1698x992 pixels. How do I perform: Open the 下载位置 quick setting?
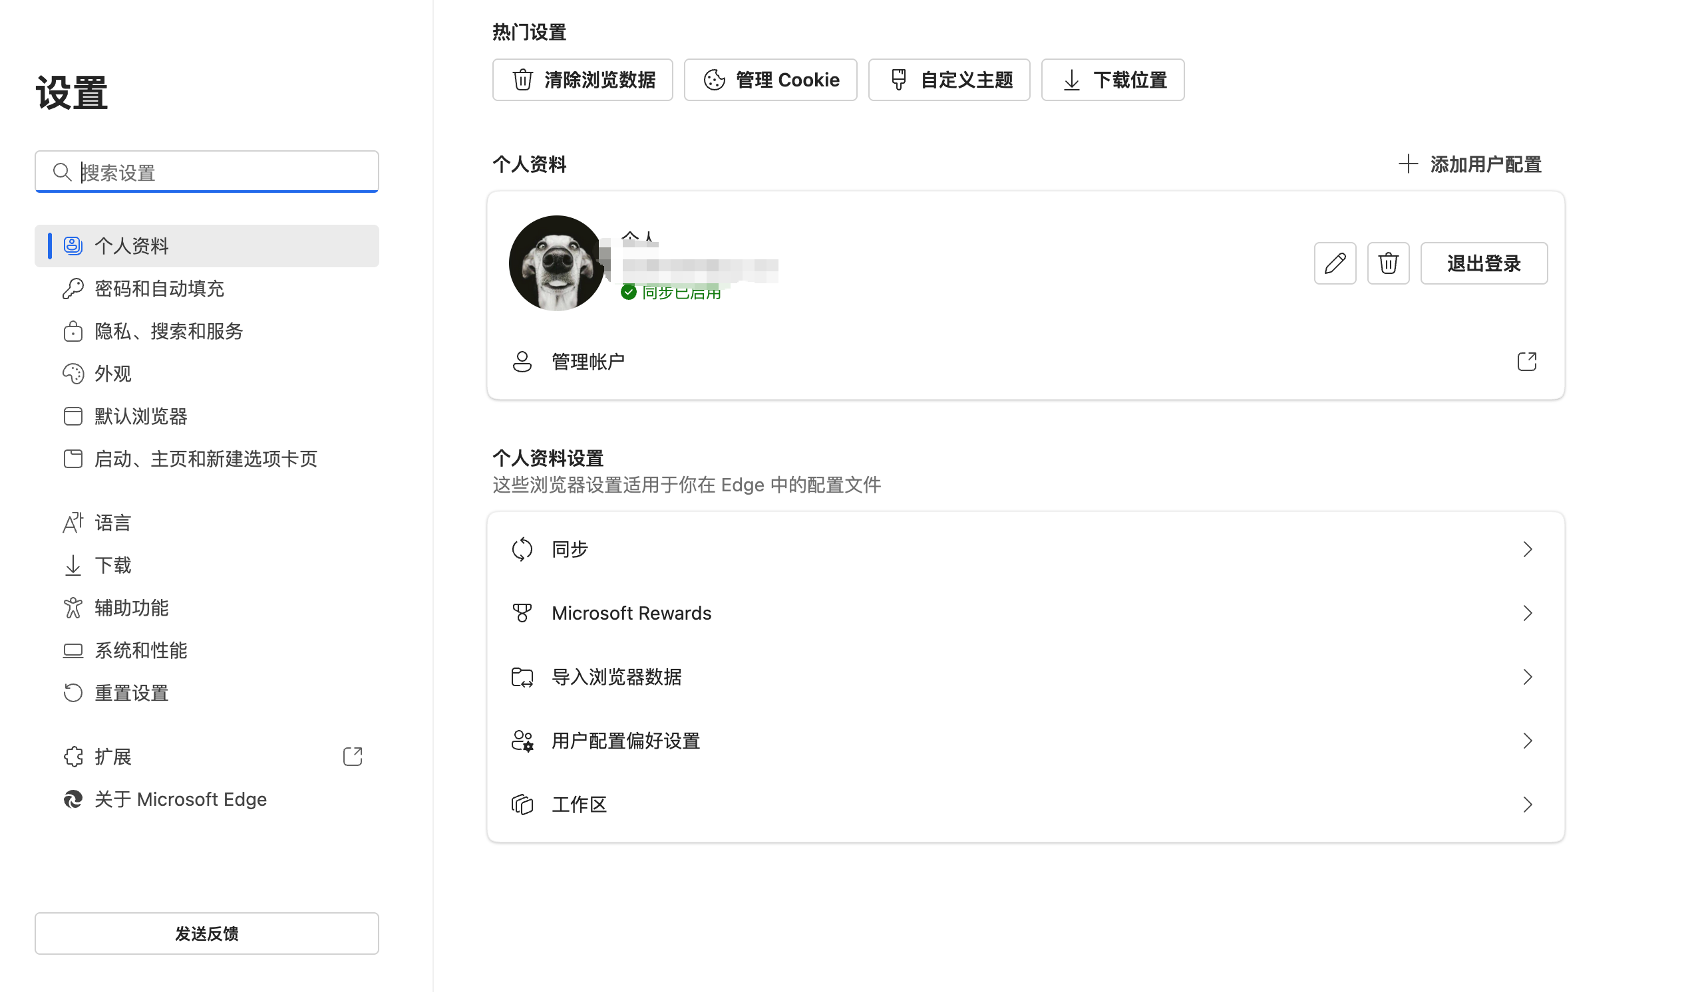[x=1112, y=80]
